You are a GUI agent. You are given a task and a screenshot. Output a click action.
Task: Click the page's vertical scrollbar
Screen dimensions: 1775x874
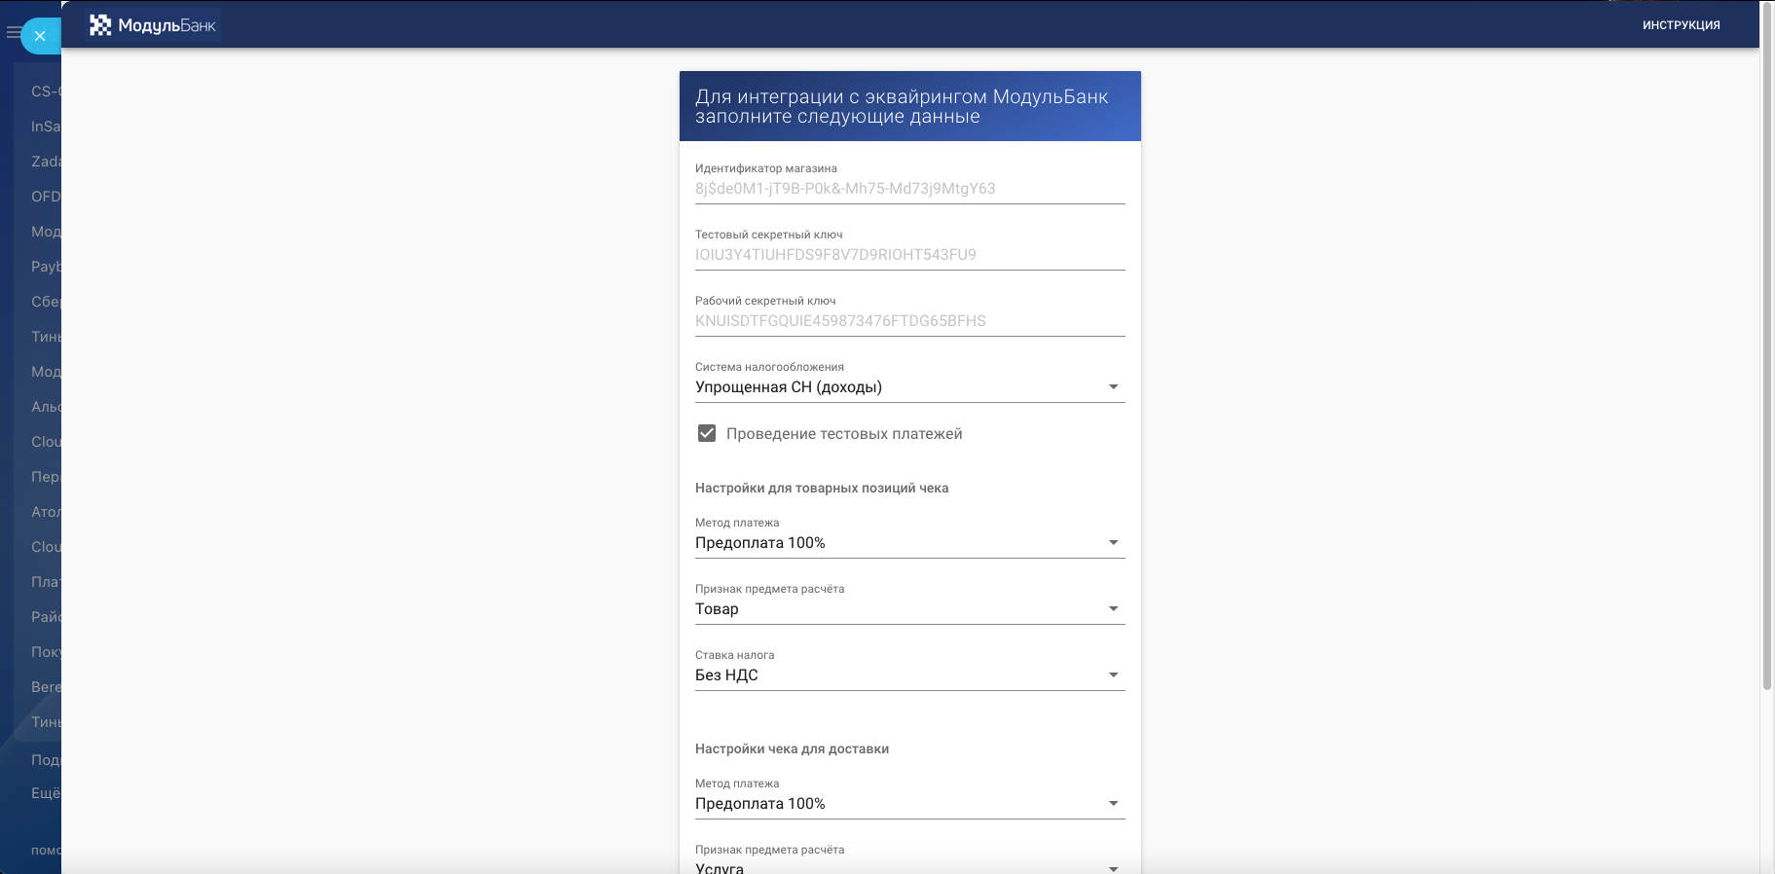click(x=1767, y=346)
